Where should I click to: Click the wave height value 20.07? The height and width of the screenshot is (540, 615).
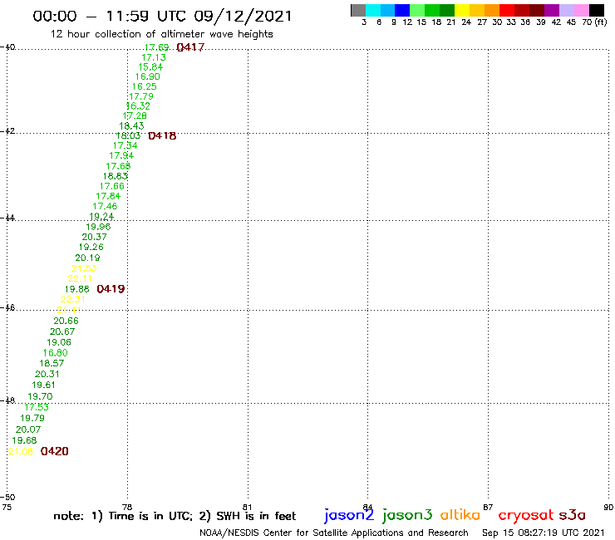coord(28,430)
